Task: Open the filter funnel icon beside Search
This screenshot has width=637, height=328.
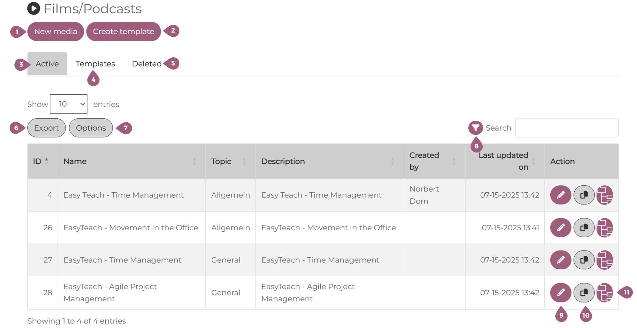Action: [x=475, y=128]
